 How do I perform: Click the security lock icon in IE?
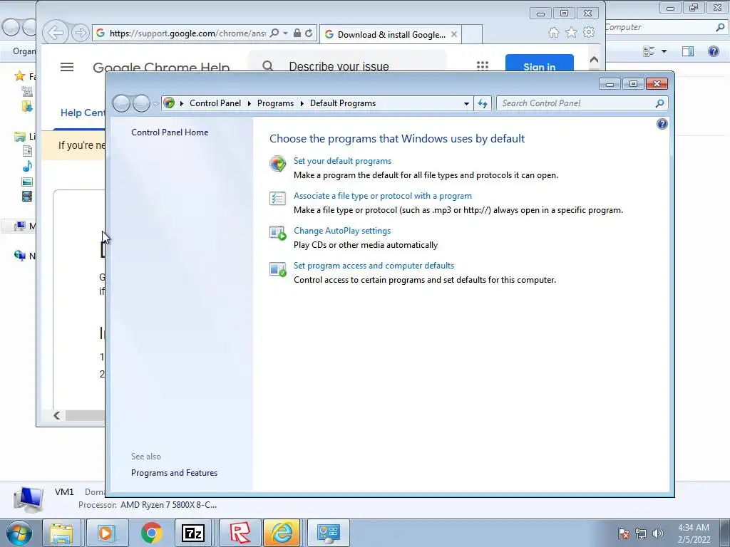click(x=297, y=33)
